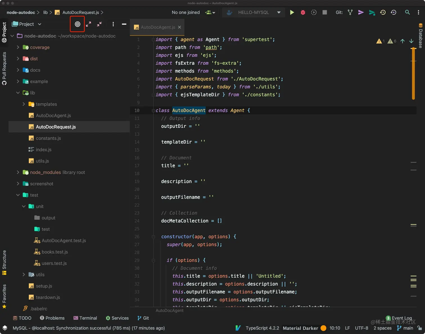
Task: Click the lock icon in status bar
Action: click(419, 328)
